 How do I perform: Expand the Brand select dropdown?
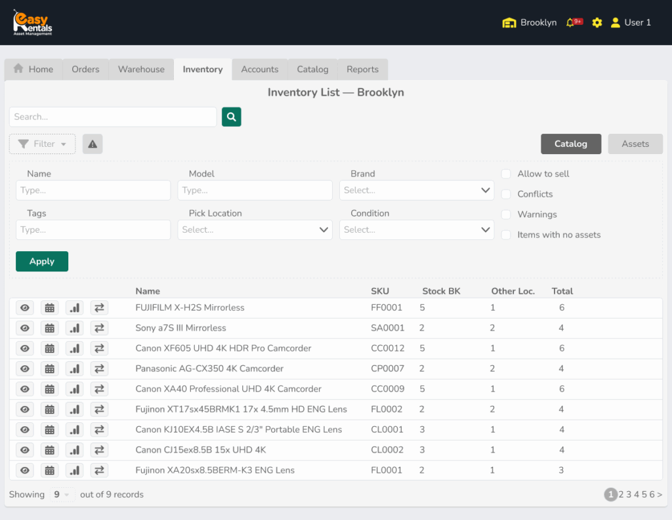tap(417, 190)
